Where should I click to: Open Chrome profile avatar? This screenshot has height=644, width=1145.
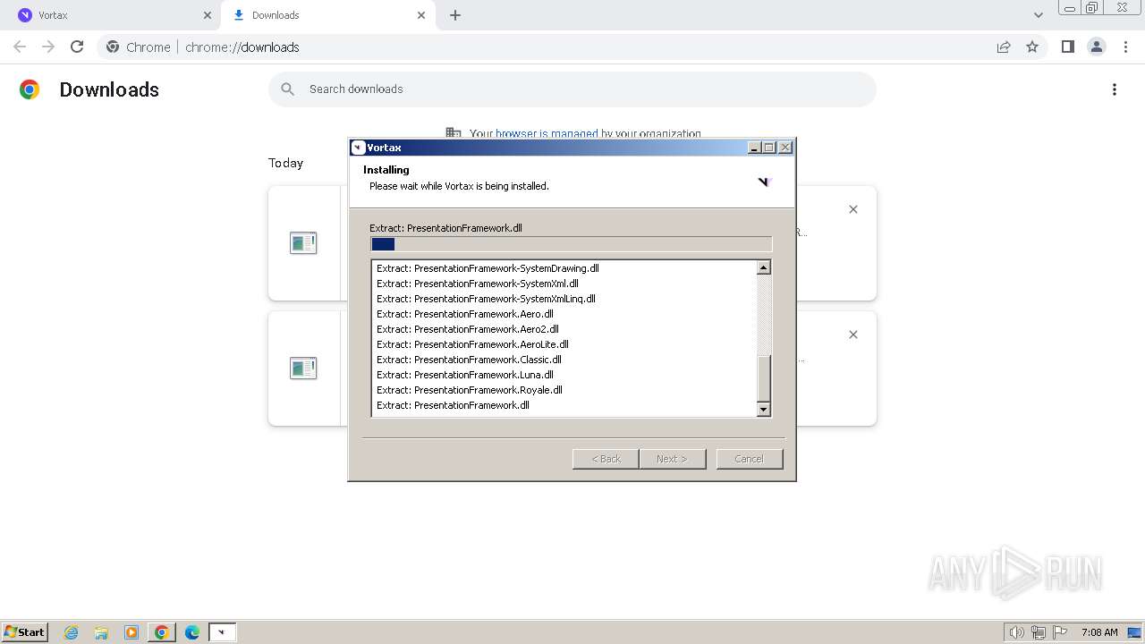coord(1096,47)
